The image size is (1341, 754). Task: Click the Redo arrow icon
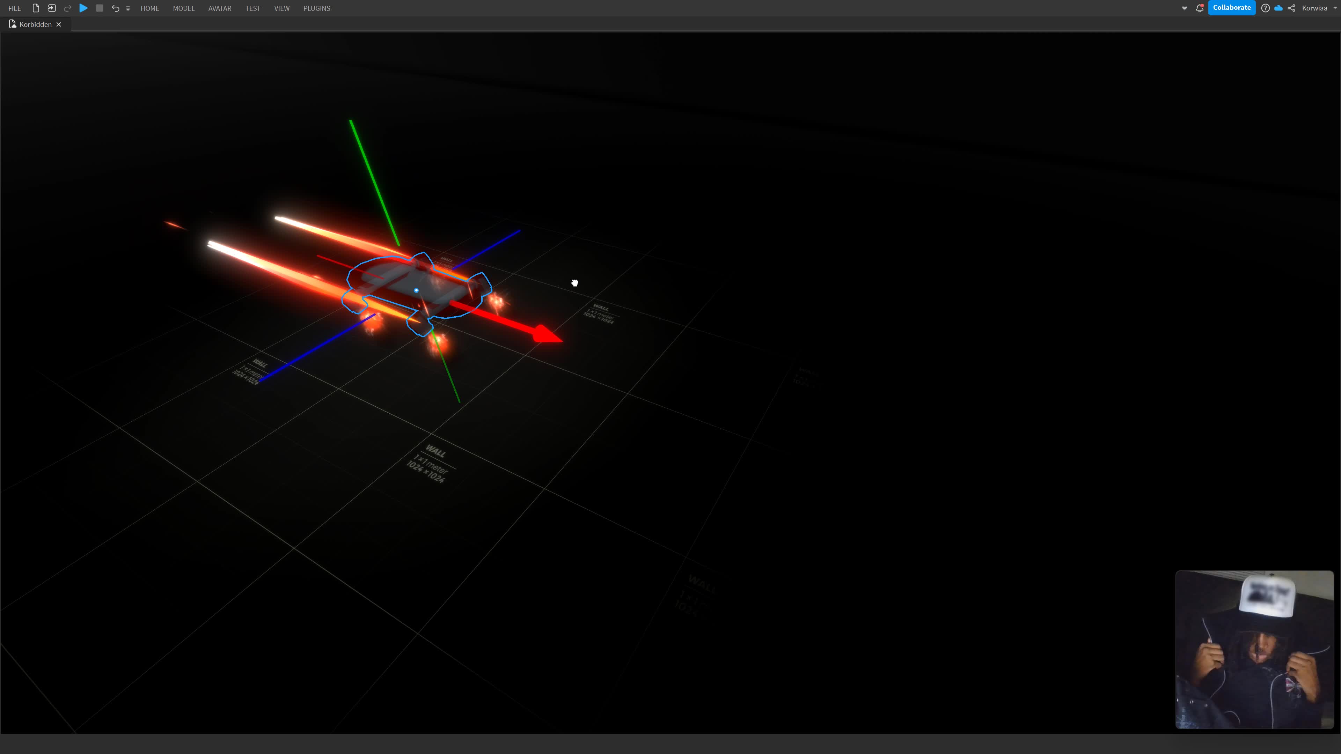point(68,8)
